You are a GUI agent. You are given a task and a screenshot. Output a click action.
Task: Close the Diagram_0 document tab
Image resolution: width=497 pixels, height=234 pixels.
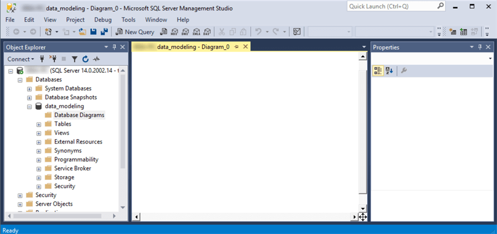point(245,47)
